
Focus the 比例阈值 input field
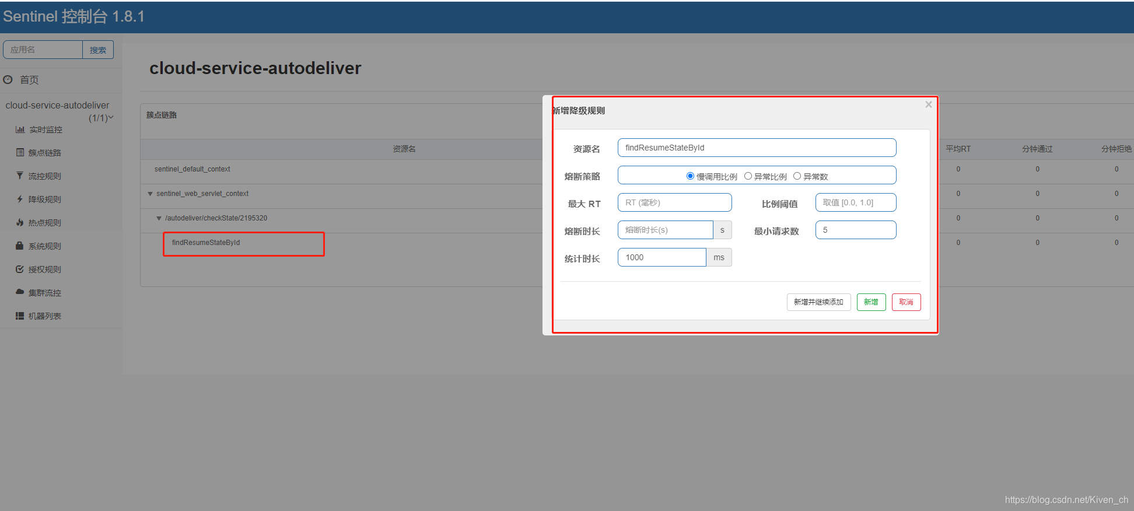pos(856,202)
